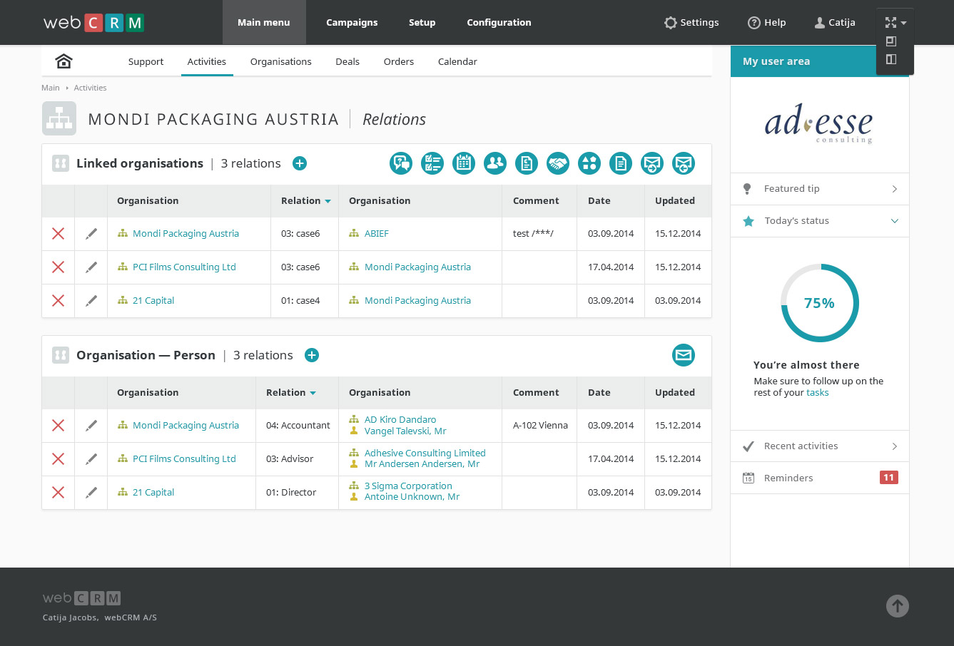
Task: Open the Catija user menu
Action: 835,23
